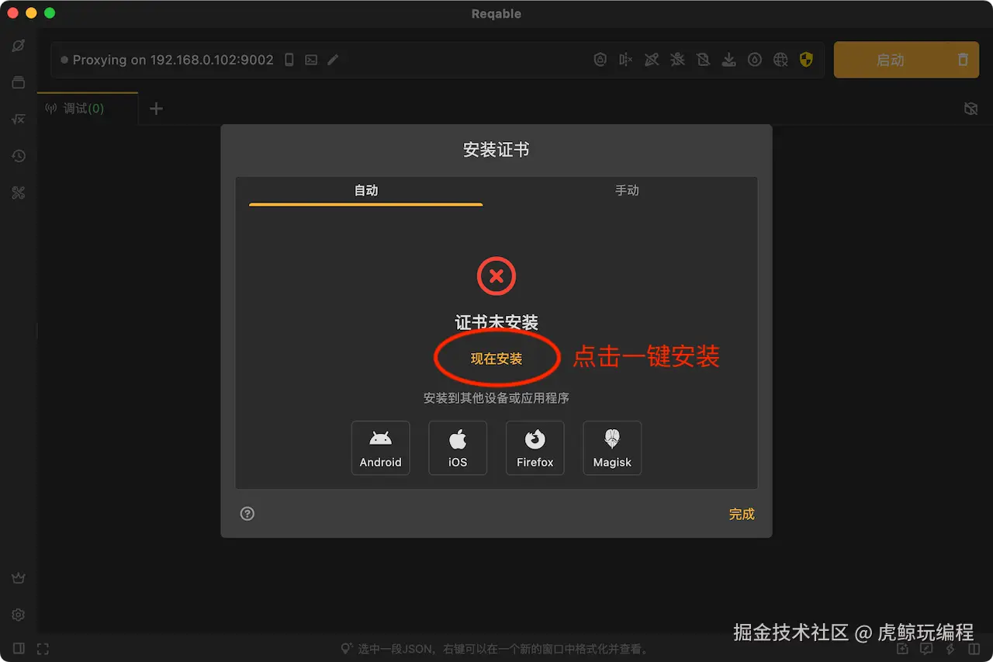Open Firefox certificate install option
Screen dimensions: 993x662
(535, 448)
